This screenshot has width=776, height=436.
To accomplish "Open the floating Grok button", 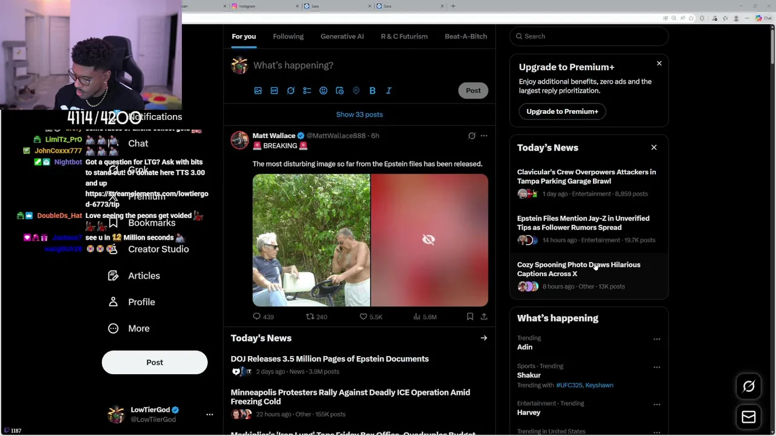I will pos(749,386).
